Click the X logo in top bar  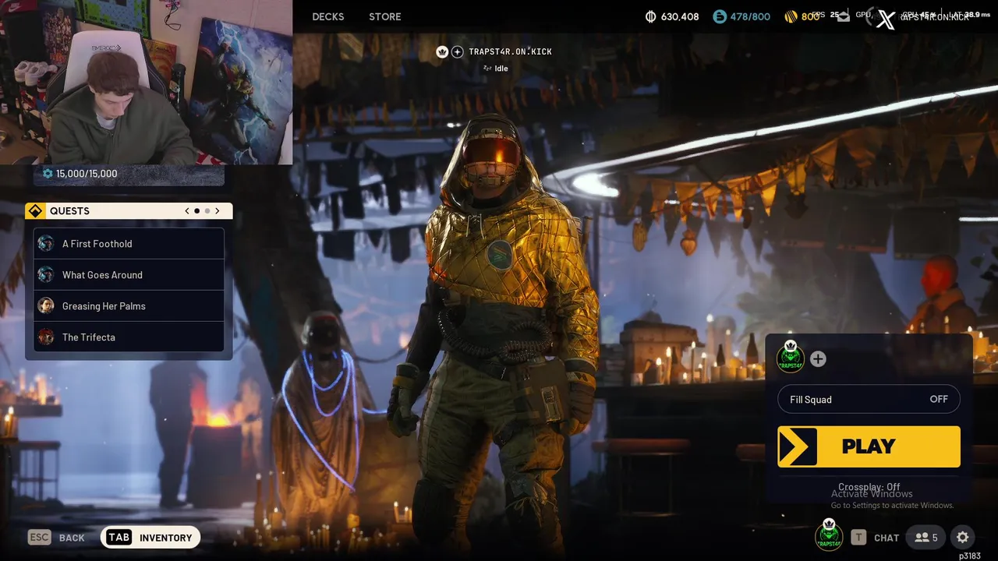[886, 19]
